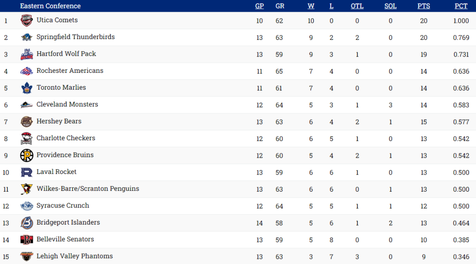Sort by the SOL column header

[390, 6]
